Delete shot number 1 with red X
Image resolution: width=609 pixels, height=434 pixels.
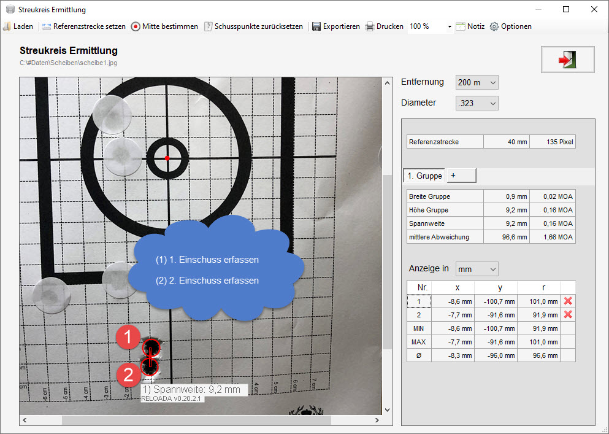568,301
